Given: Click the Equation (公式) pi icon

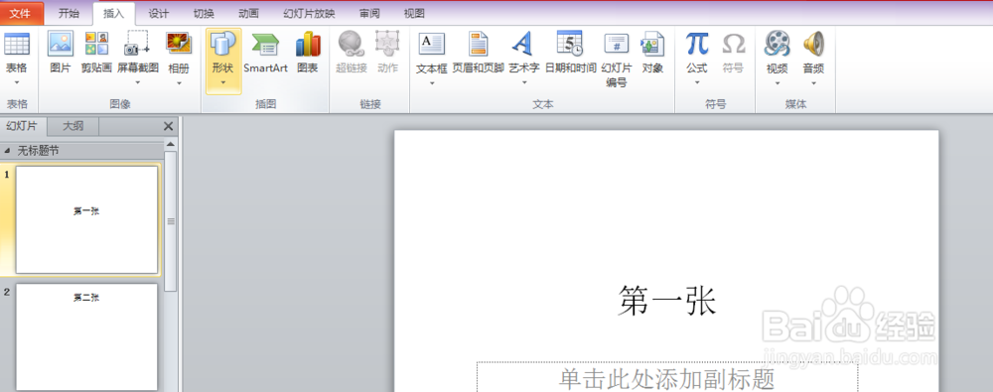Looking at the screenshot, I should [x=697, y=44].
